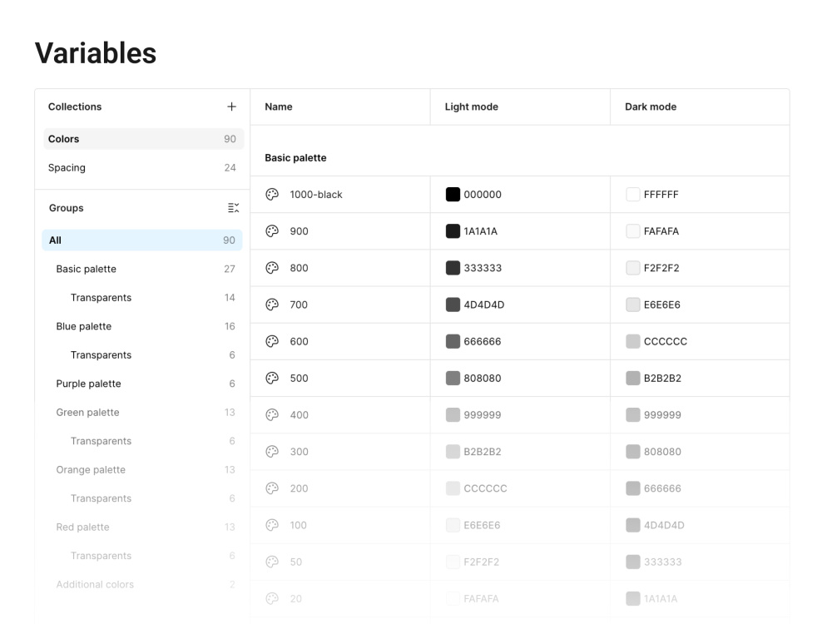
Task: Open Transparents under Green palette
Action: (142, 441)
